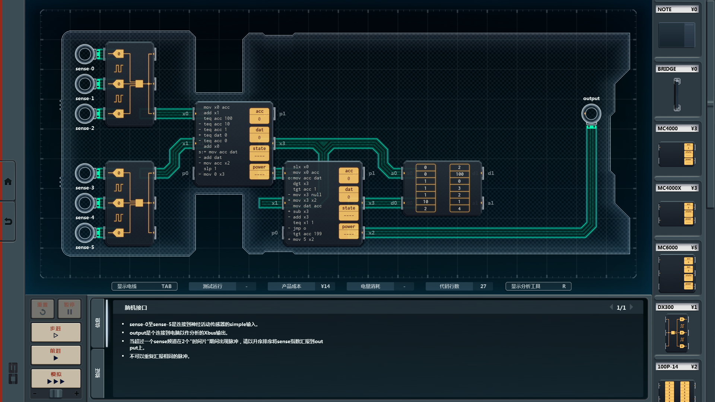The image size is (715, 402).
Task: Click the simulation speed slider handle
Action: [56, 393]
